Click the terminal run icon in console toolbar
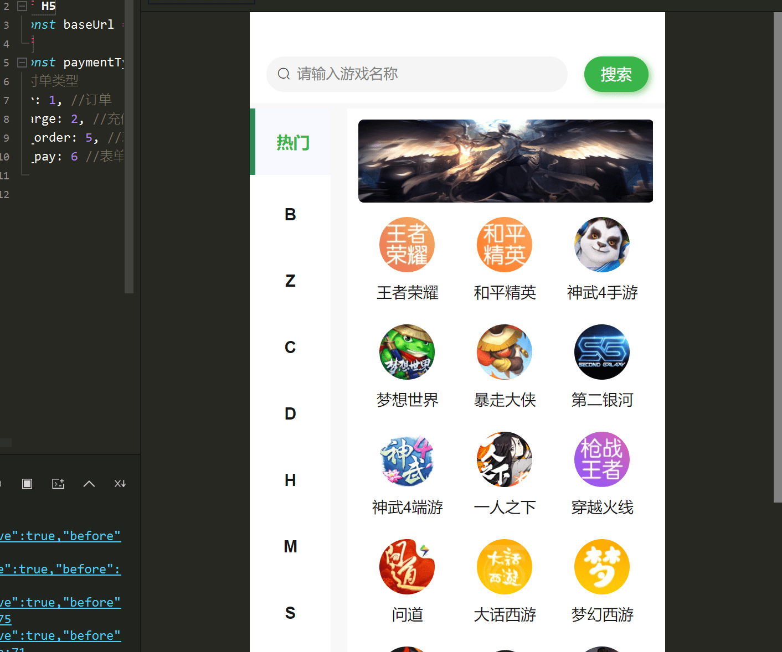This screenshot has width=782, height=652. point(58,484)
